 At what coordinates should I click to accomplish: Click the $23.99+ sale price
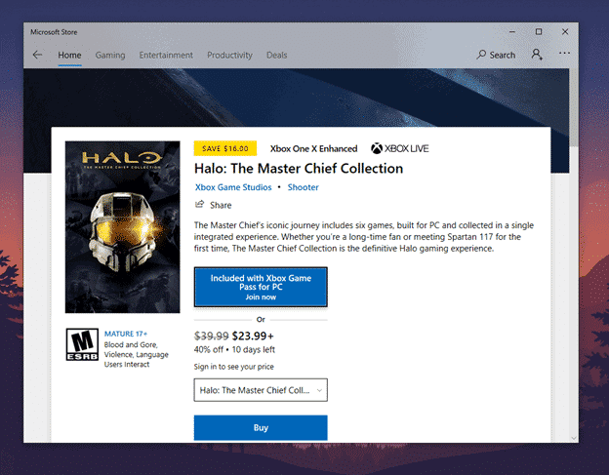(x=253, y=336)
